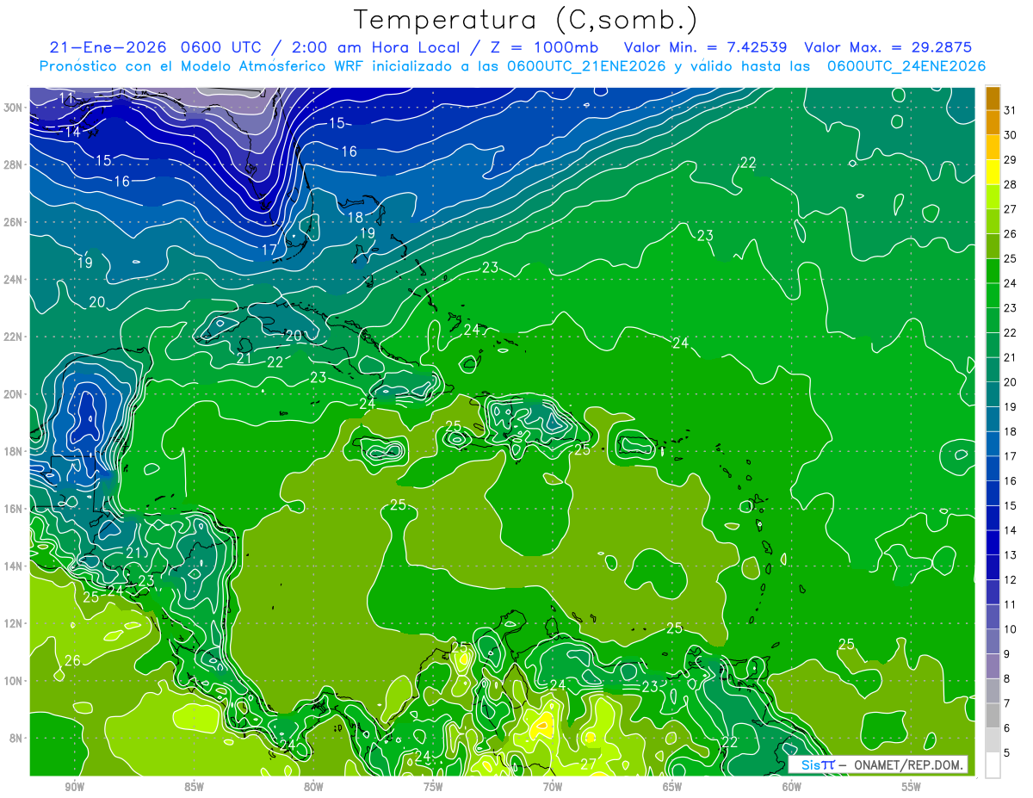This screenshot has width=1033, height=798.
Task: Click the '27' contour label over Venezuela
Action: [x=589, y=764]
